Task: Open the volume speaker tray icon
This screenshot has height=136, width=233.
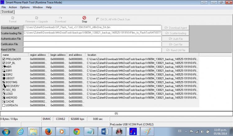Action: [202, 132]
